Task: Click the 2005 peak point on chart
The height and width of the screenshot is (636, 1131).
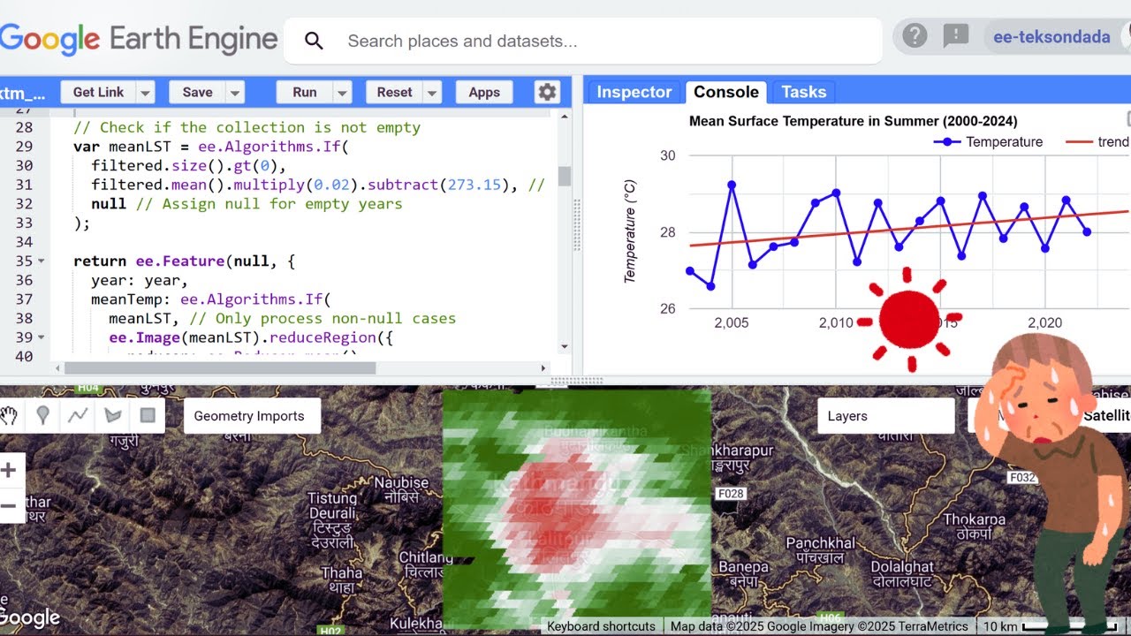Action: [x=732, y=185]
